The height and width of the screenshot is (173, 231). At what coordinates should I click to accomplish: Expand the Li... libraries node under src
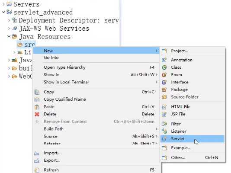14,52
